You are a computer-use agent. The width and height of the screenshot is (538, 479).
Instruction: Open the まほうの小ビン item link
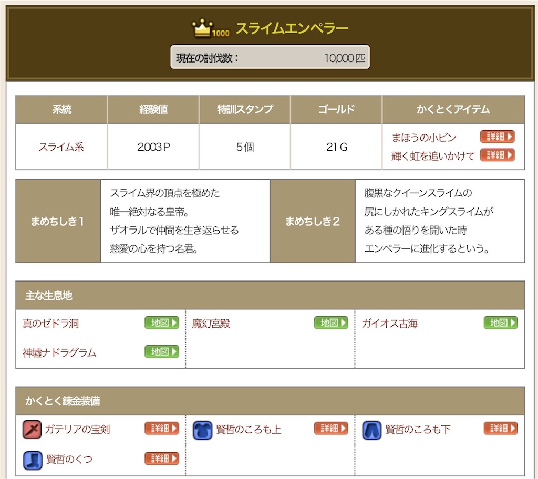pyautogui.click(x=424, y=138)
